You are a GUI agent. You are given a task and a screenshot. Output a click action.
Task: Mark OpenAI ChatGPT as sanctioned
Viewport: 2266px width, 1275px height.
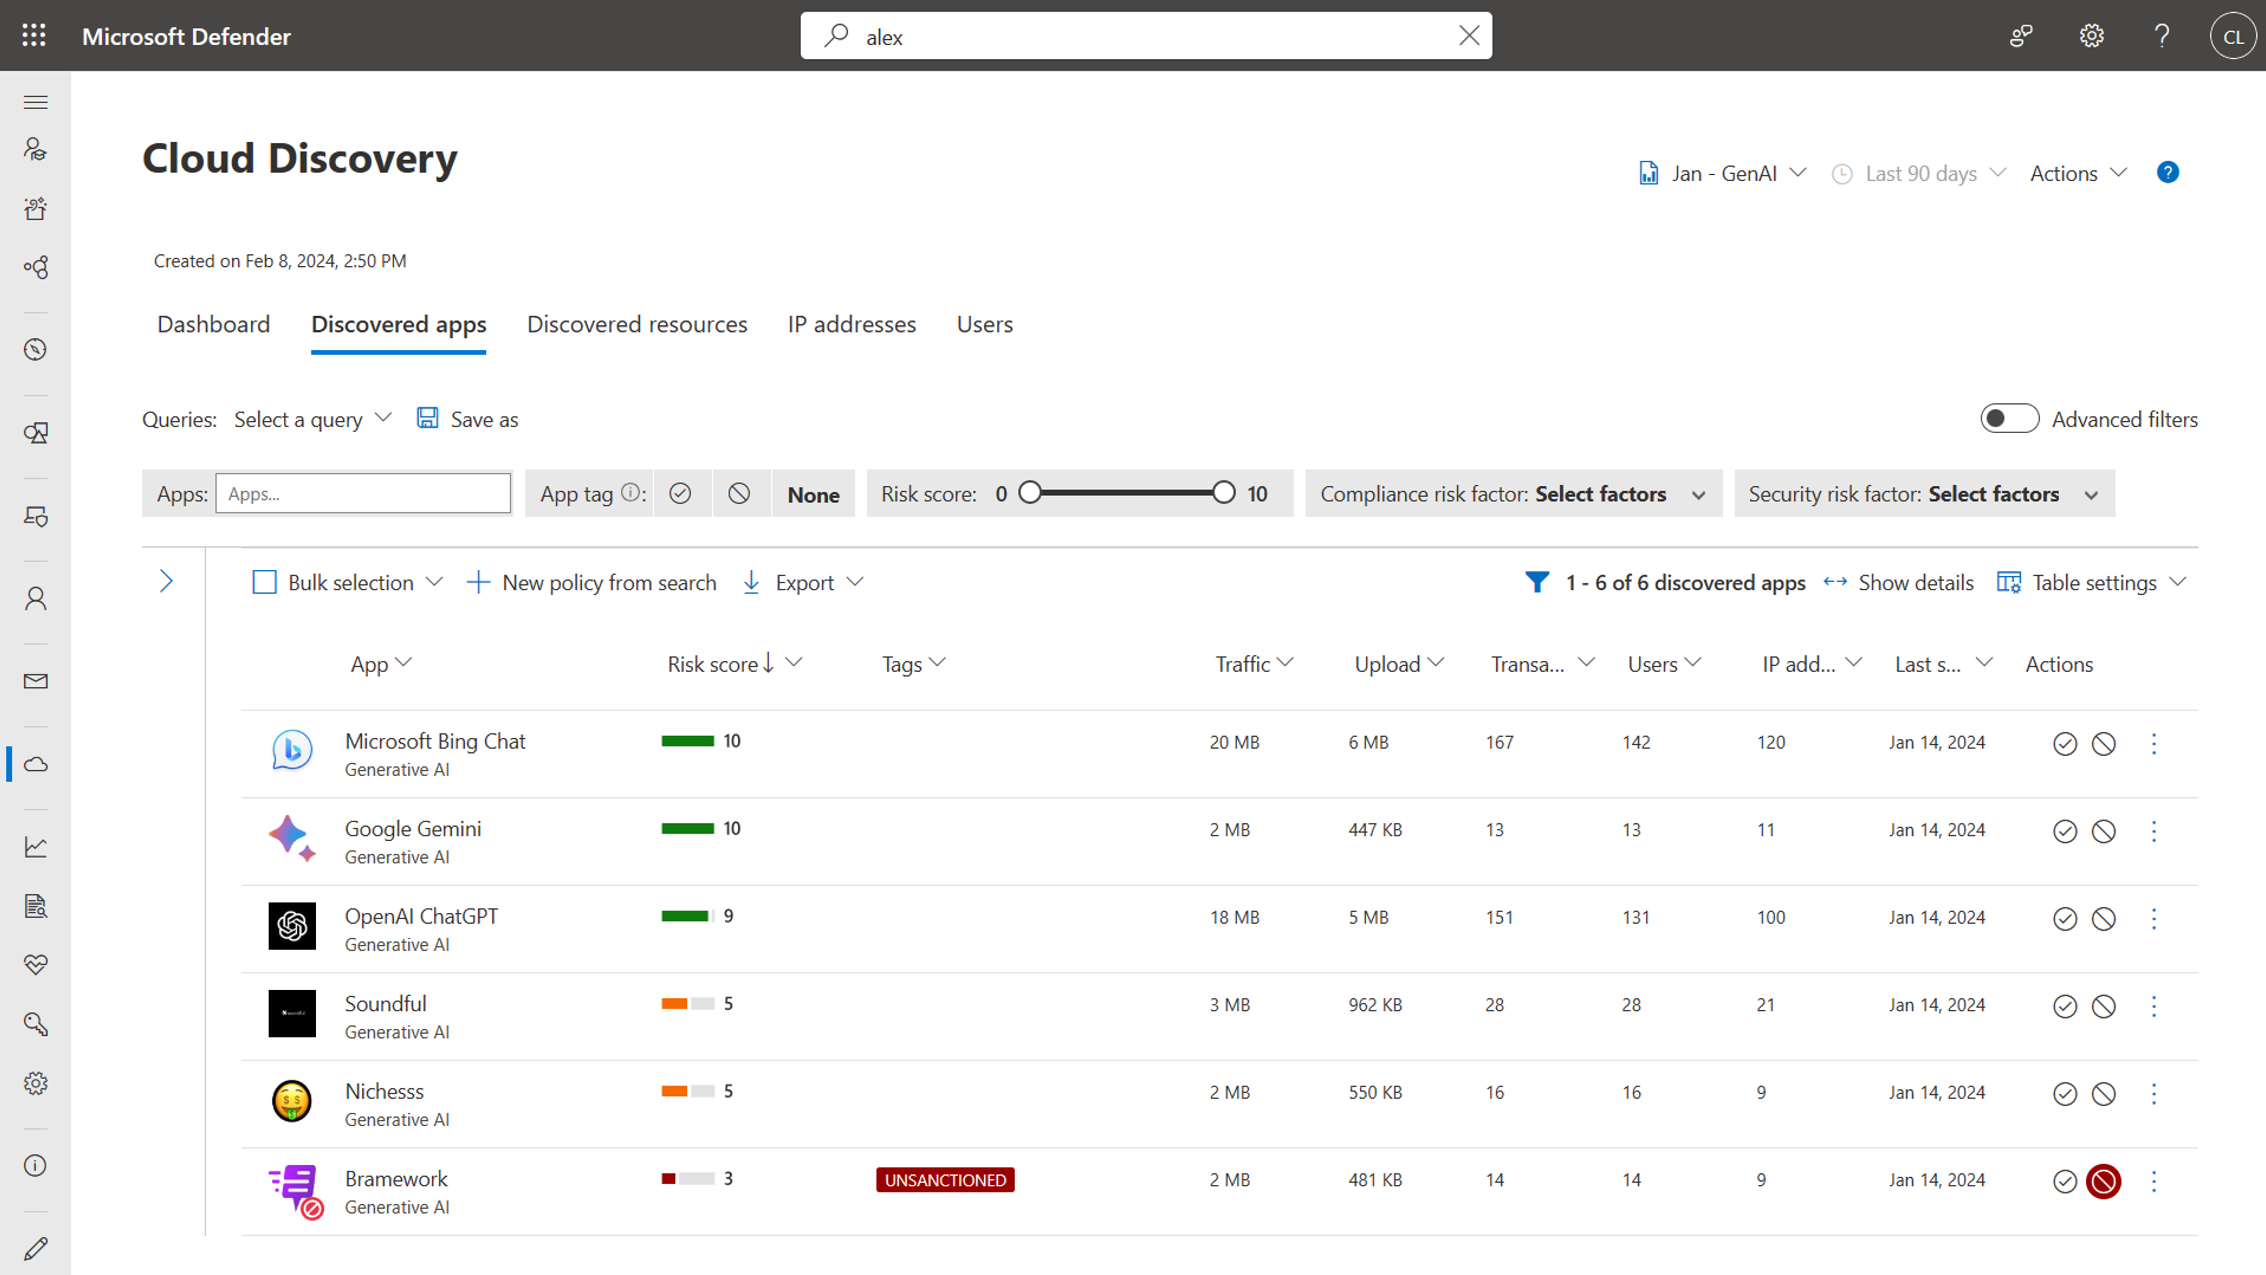pyautogui.click(x=2065, y=918)
